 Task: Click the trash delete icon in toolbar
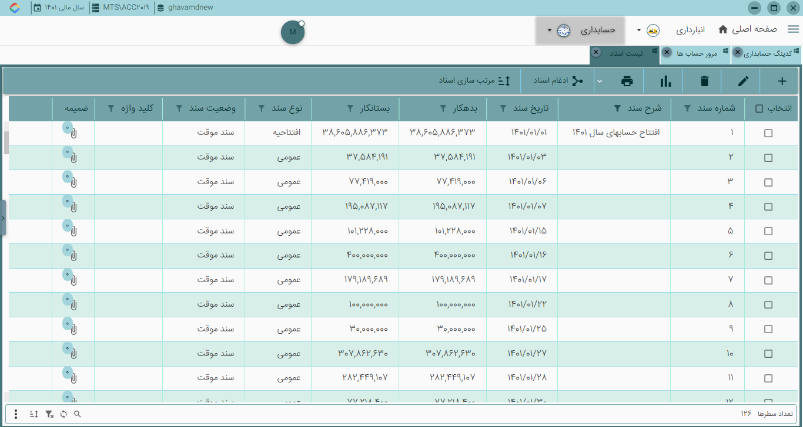point(704,82)
